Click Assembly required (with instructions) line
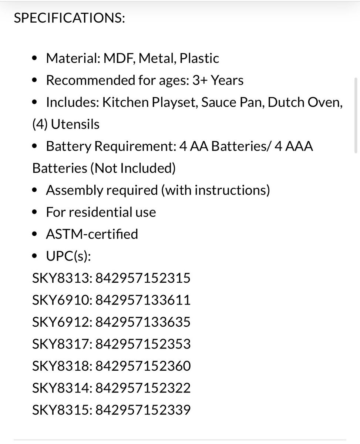 (158, 190)
